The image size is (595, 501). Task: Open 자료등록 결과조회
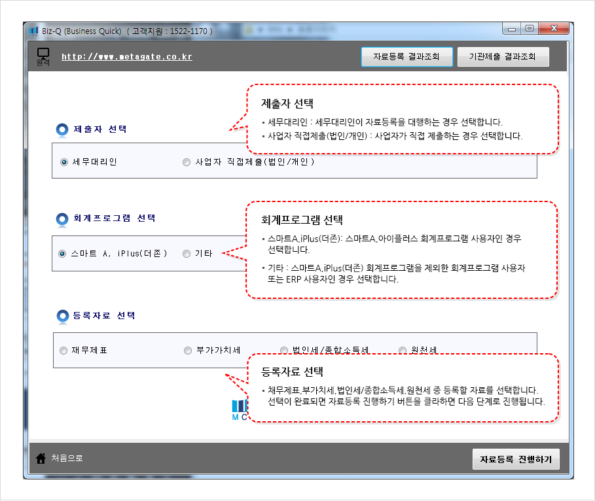pos(406,57)
